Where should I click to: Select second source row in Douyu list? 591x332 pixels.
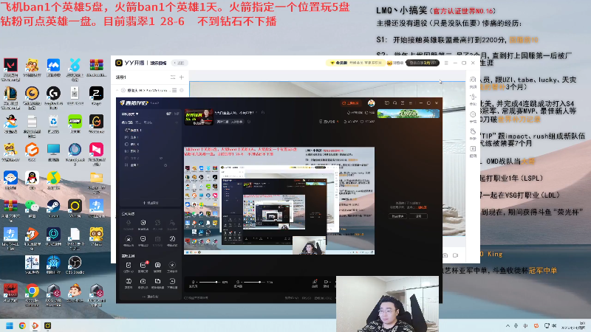(x=150, y=137)
